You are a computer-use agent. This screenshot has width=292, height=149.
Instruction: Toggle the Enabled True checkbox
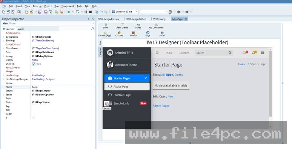pos(34,64)
